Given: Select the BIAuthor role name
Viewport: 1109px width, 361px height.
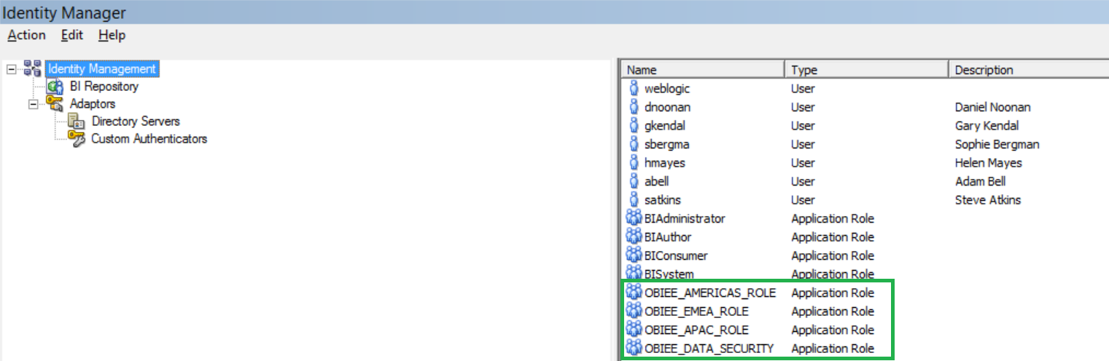Looking at the screenshot, I should tap(668, 237).
